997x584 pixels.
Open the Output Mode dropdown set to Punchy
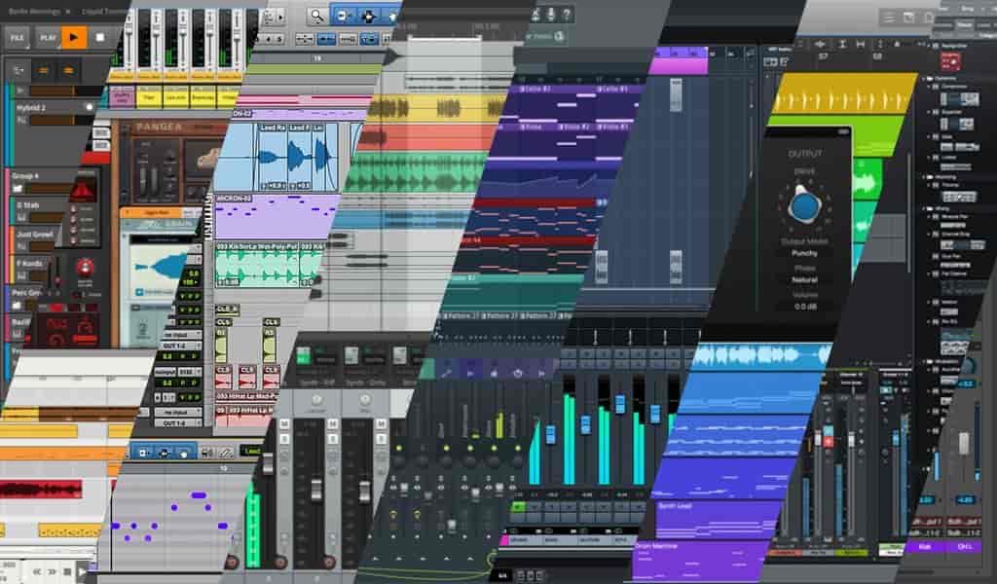pyautogui.click(x=806, y=251)
